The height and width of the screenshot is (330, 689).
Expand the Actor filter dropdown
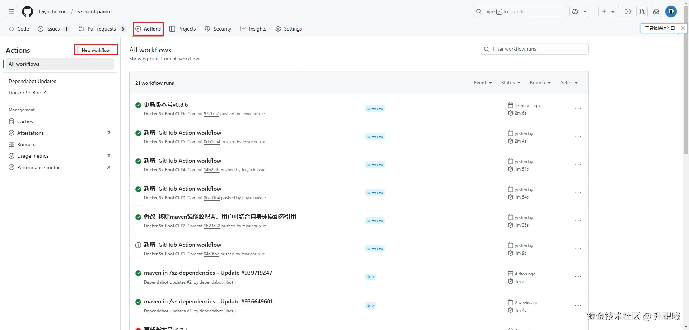tap(569, 83)
